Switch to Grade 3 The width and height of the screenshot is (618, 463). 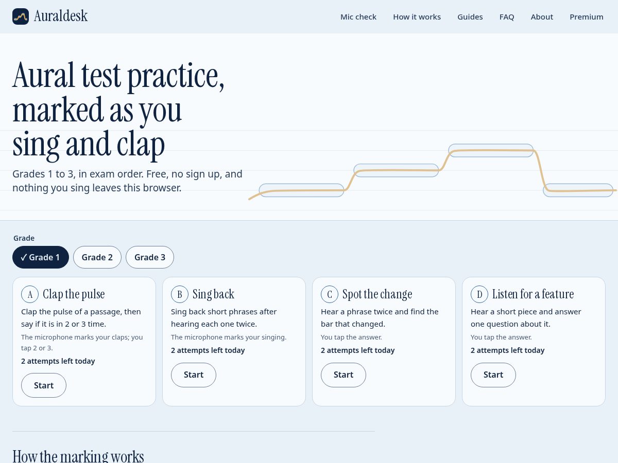[x=150, y=257]
